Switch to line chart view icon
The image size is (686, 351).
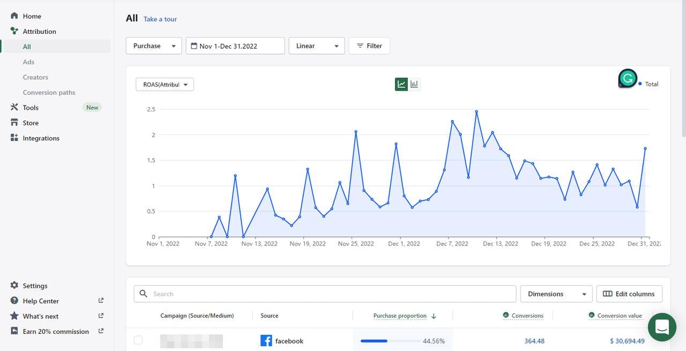(401, 84)
